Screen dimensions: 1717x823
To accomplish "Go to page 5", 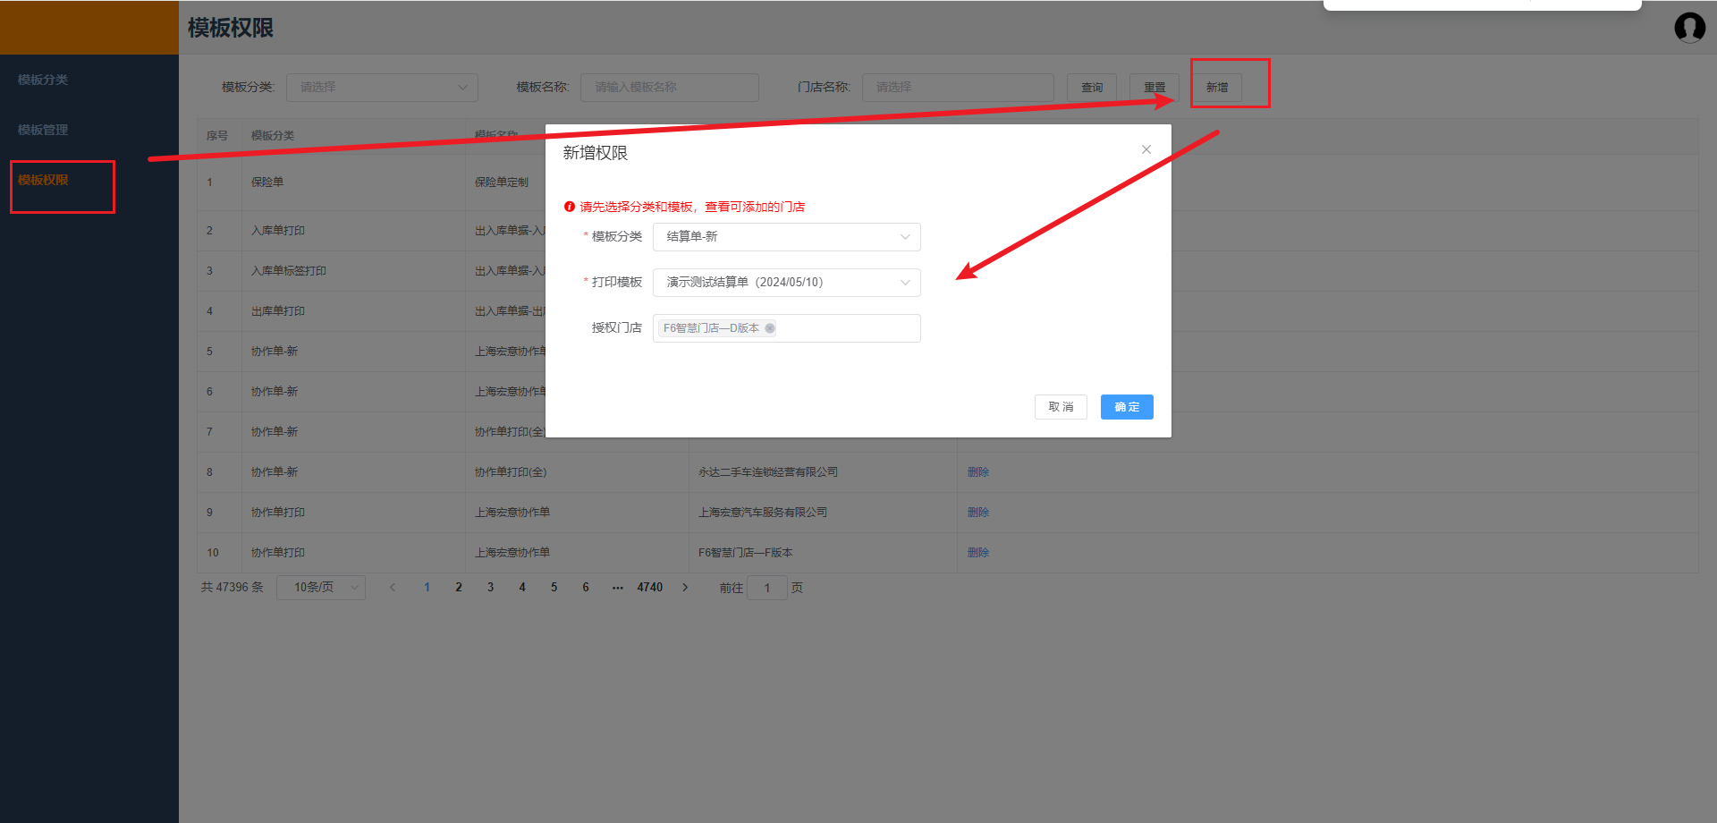I will [554, 588].
